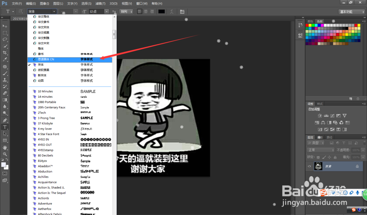
Task: Select the Clone Stamp tool
Action: pyautogui.click(x=5, y=80)
